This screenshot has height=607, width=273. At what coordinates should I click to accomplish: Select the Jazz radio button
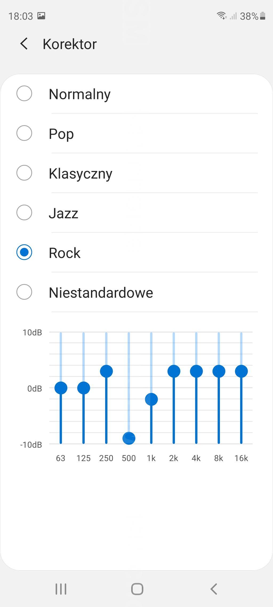[x=24, y=213]
